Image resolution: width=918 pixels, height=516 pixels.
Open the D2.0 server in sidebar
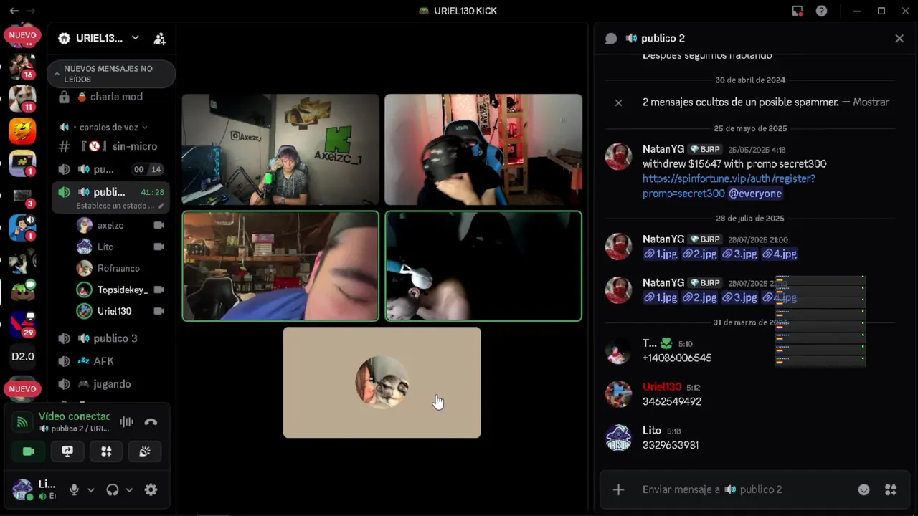coord(22,356)
